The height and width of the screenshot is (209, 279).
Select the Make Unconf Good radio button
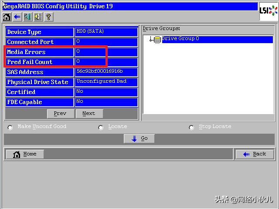tap(10, 128)
